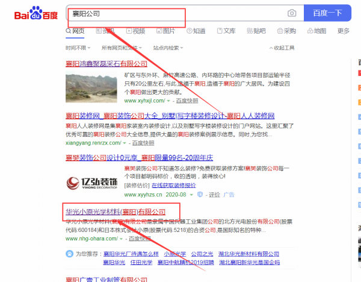The image size is (361, 282).
Task: Go to the 采购 tab
Action: click(286, 31)
